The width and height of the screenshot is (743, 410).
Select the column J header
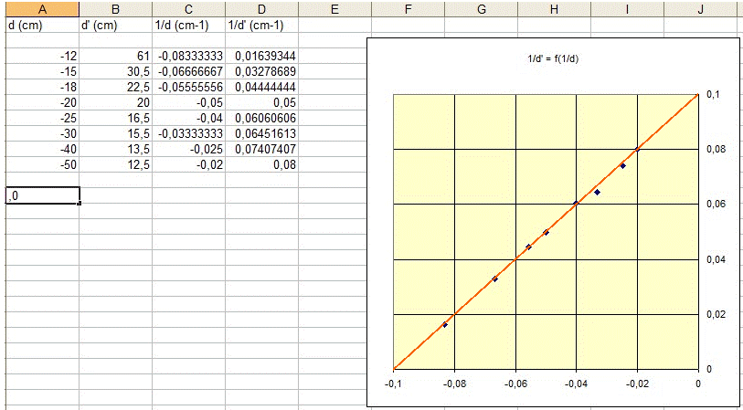point(700,8)
